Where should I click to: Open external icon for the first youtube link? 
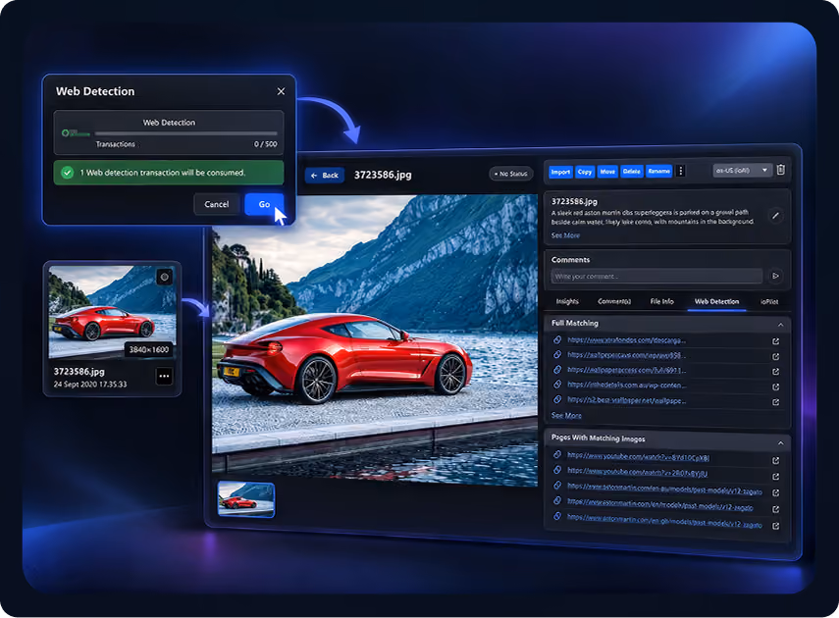tap(776, 461)
